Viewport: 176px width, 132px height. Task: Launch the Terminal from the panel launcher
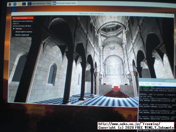pos(24,4)
